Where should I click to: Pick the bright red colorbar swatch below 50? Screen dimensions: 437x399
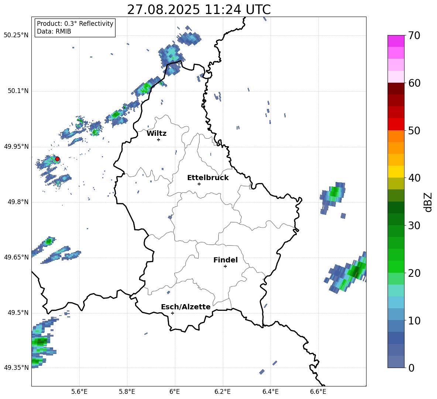pos(396,124)
